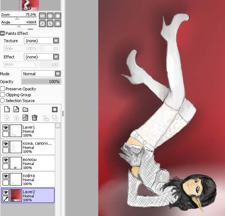Select the кожа, сапоги layer
This screenshot has height=216, width=225.
pos(28,147)
